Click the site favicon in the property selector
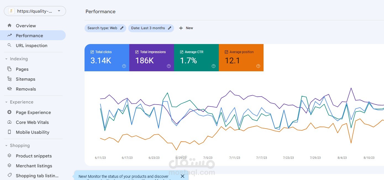 tap(11, 11)
